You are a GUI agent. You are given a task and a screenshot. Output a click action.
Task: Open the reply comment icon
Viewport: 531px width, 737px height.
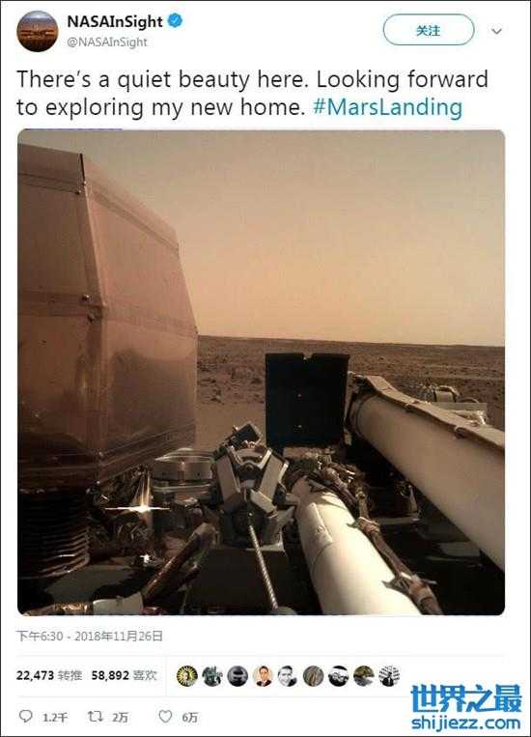pyautogui.click(x=25, y=717)
